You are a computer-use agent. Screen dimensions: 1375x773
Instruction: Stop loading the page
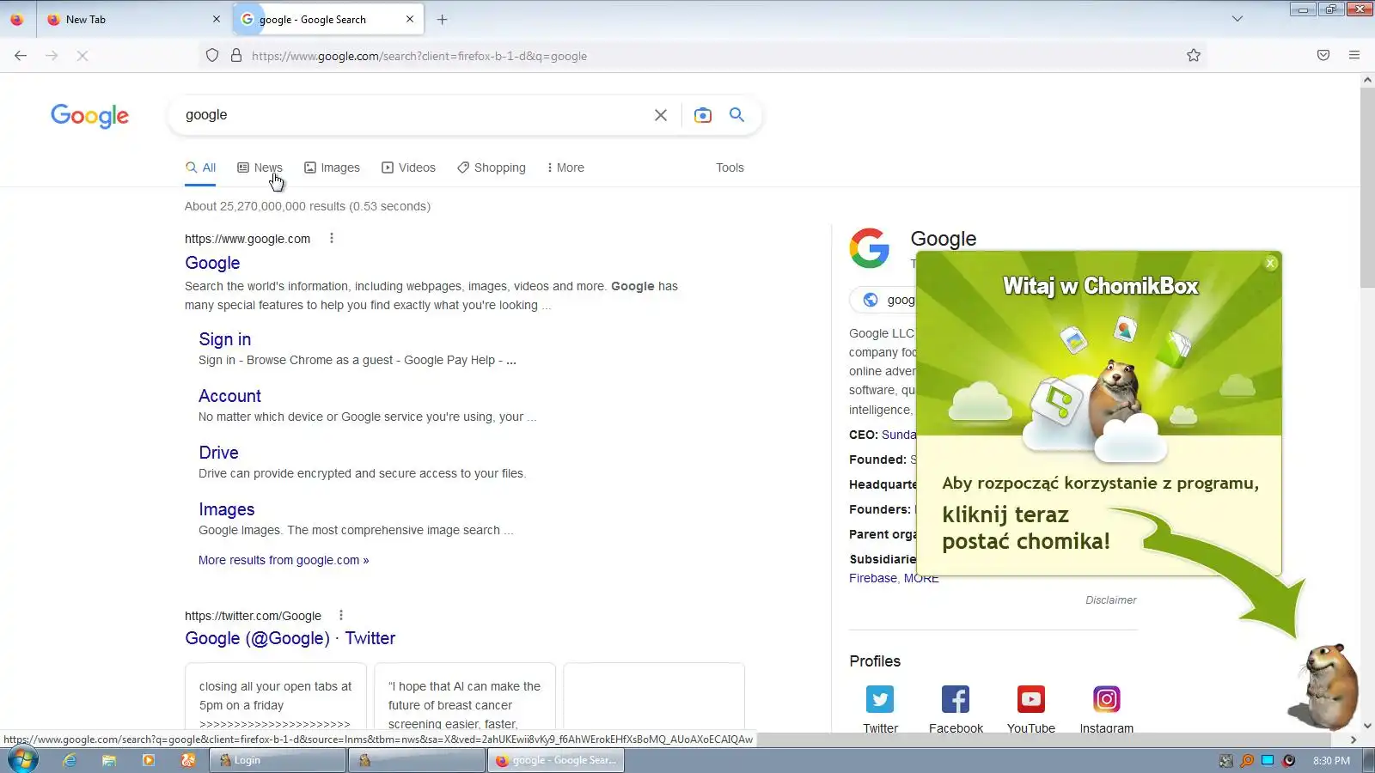(82, 56)
